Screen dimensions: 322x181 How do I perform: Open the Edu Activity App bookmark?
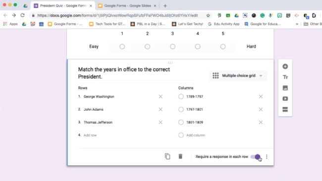click(223, 24)
